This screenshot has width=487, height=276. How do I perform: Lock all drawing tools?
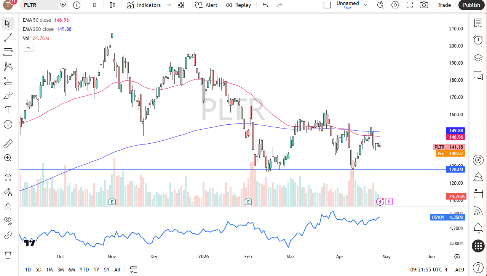click(x=8, y=206)
